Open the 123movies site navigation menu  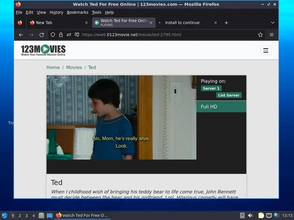(266, 50)
